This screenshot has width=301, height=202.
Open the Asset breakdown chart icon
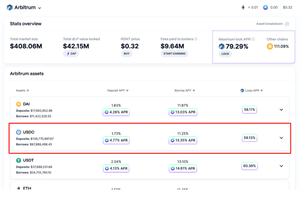point(287,24)
